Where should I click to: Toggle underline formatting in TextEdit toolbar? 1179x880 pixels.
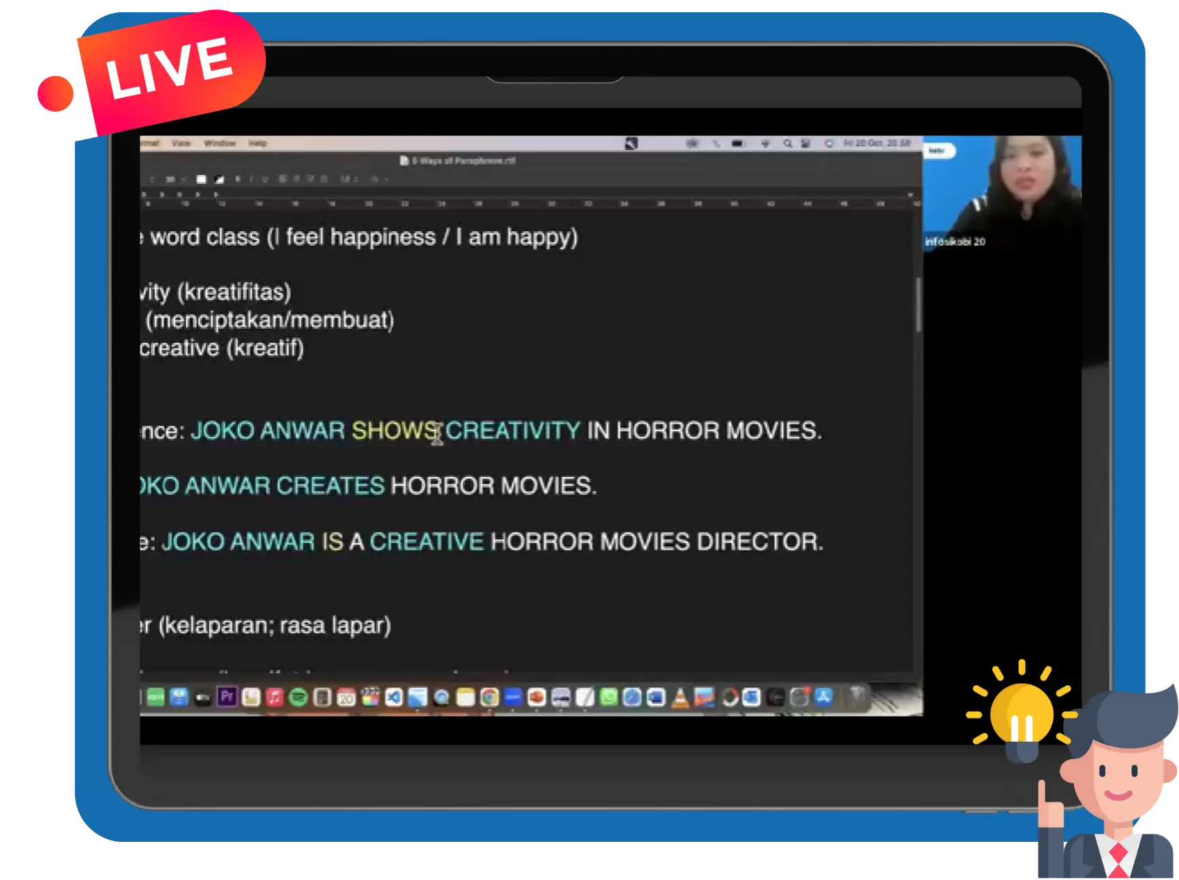coord(264,179)
